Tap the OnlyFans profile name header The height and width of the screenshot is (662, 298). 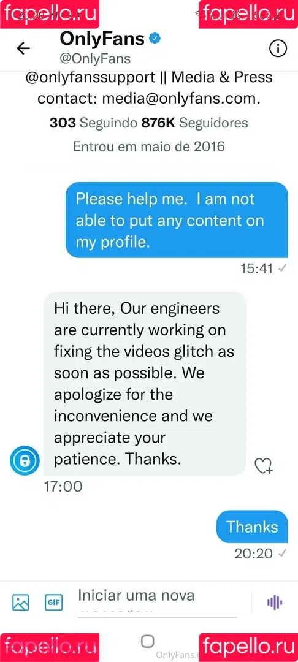(x=102, y=39)
